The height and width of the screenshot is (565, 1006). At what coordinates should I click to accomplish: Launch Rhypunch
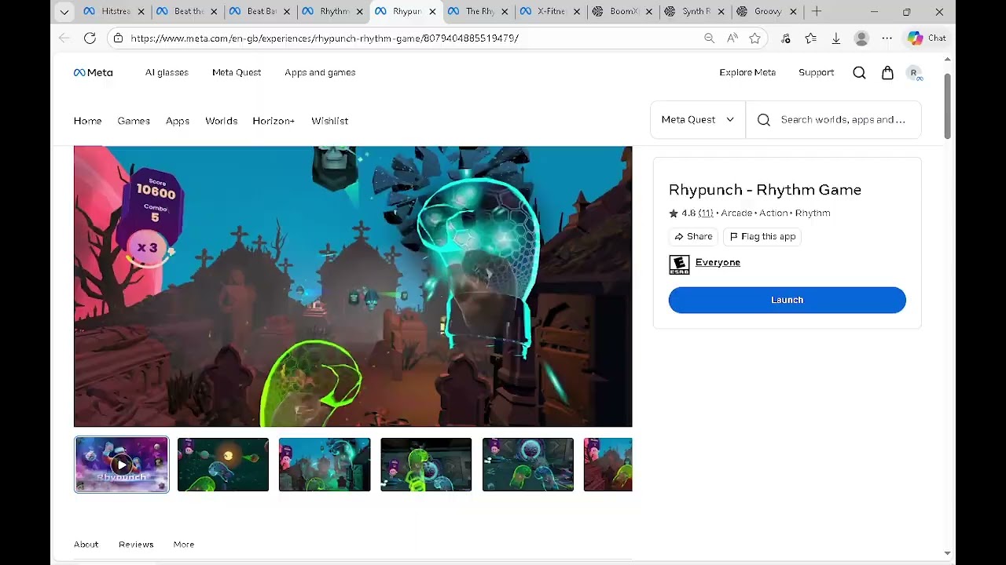pyautogui.click(x=787, y=300)
